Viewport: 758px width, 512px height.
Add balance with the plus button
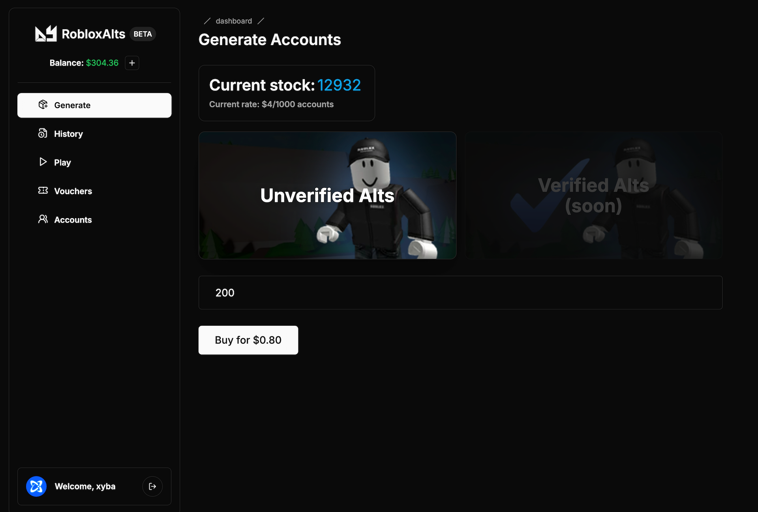(x=132, y=63)
